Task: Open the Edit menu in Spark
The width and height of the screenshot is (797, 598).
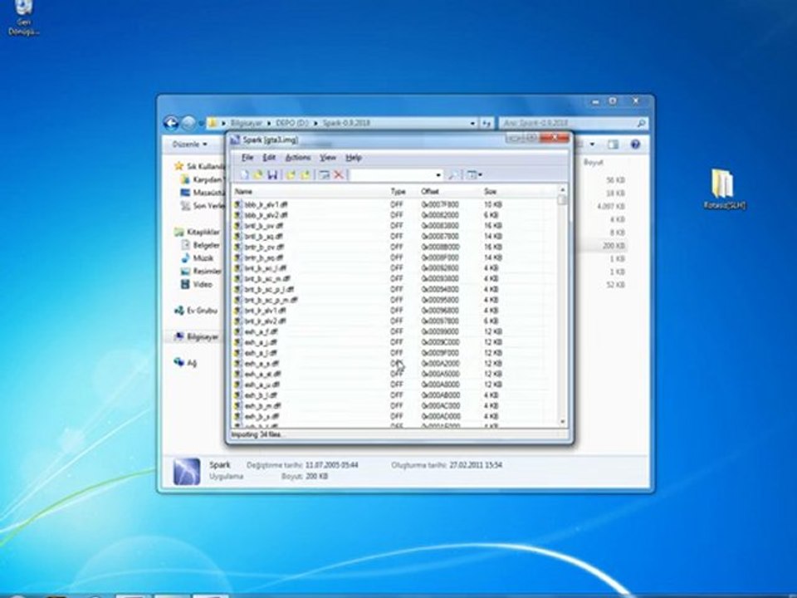Action: (269, 158)
